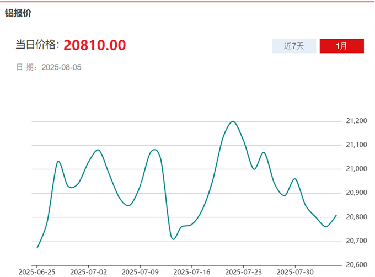Viewport: 375px width, 277px height.
Task: Select the 2025-07-09 x-axis date label
Action: (x=140, y=272)
